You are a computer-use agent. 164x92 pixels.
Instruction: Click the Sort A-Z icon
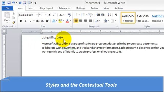coord(109,15)
